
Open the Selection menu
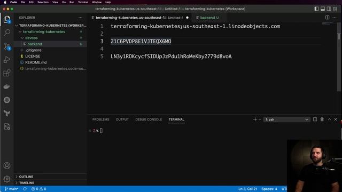[43, 2]
